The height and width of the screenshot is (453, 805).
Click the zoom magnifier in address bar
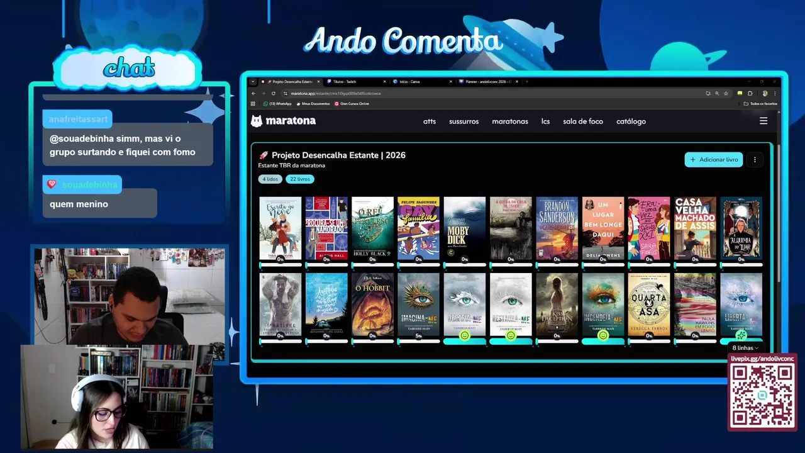point(717,93)
